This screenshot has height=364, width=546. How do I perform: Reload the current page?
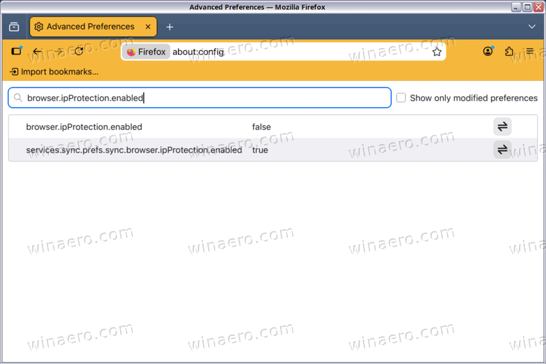(x=79, y=52)
